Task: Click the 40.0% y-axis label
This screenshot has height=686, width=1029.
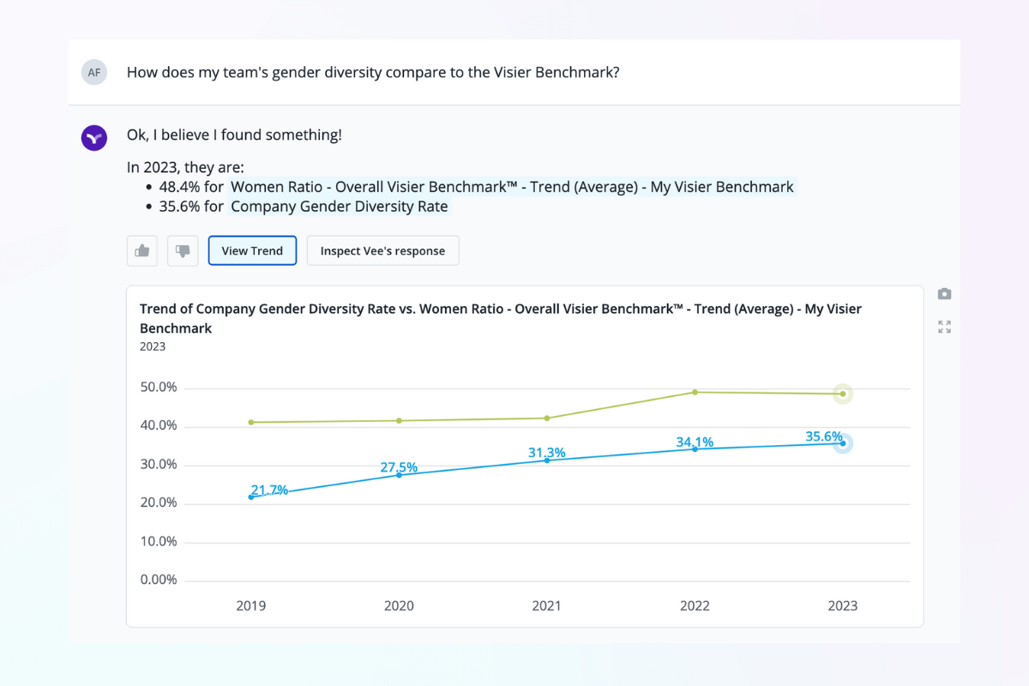Action: tap(159, 426)
